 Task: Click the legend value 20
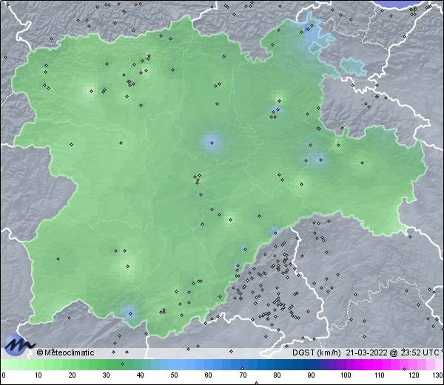tap(72, 375)
